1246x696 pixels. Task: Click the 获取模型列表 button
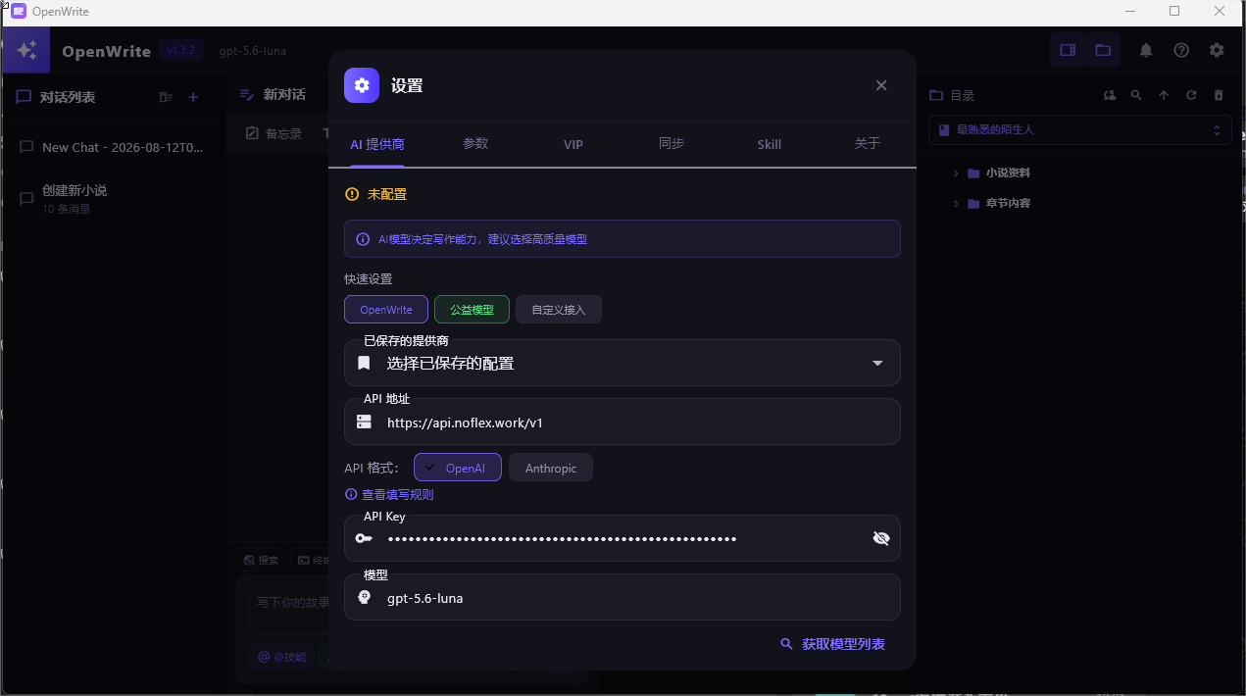(832, 644)
